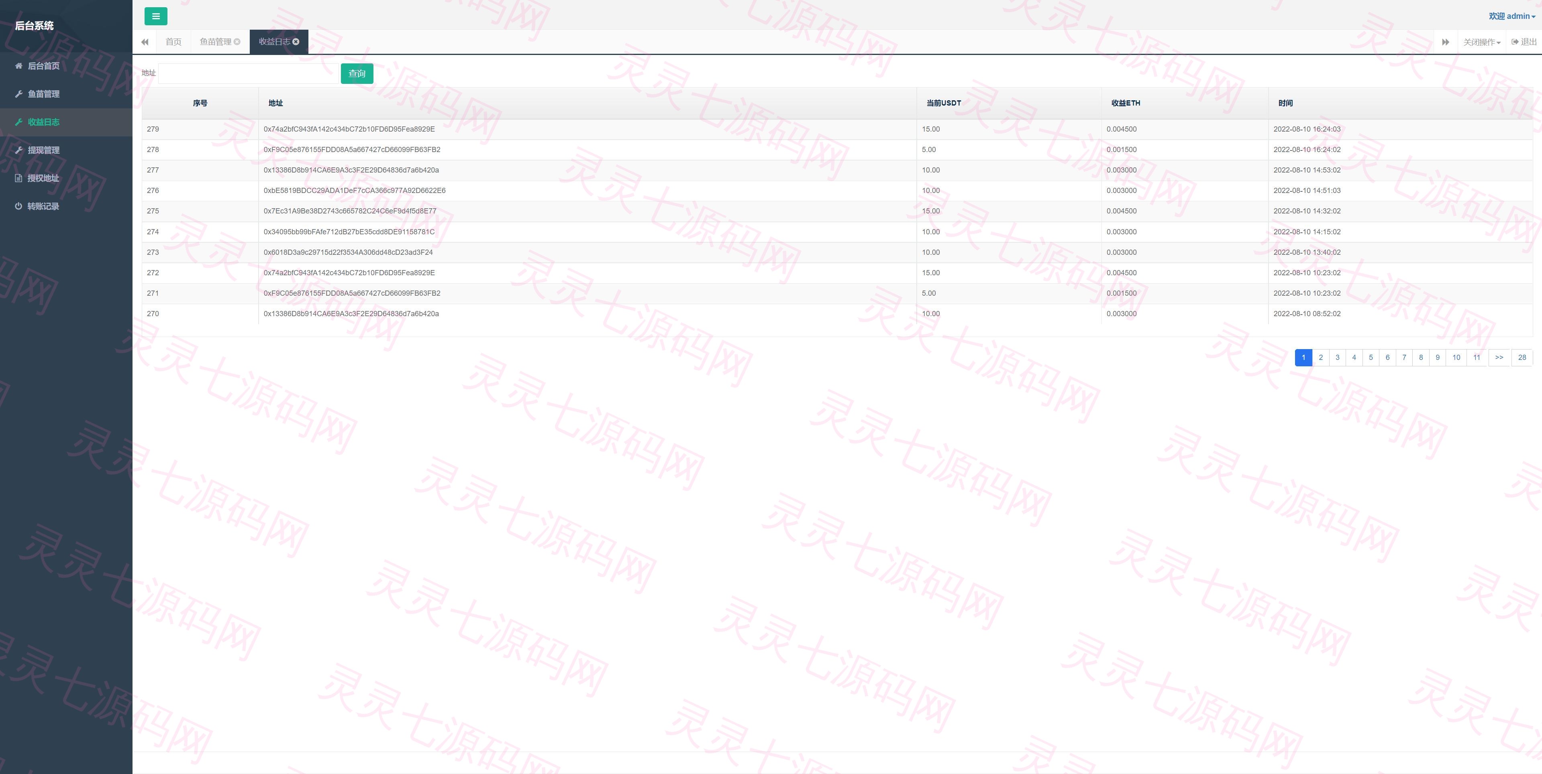
Task: Switch to the 首页 tab
Action: 173,42
